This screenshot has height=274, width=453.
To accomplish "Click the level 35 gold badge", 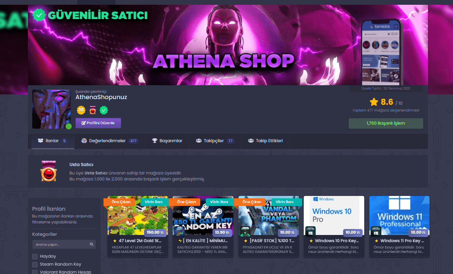I will [x=81, y=110].
